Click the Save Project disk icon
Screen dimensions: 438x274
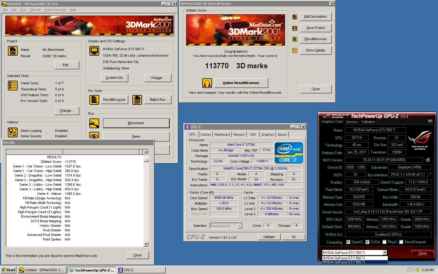click(x=294, y=28)
